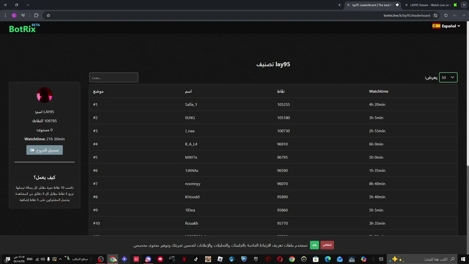Open the Extensions puzzle icon

pyautogui.click(x=36, y=15)
